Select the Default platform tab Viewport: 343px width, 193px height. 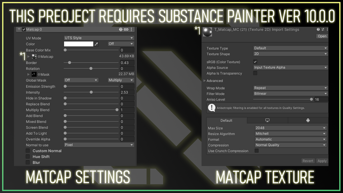coord(226,120)
